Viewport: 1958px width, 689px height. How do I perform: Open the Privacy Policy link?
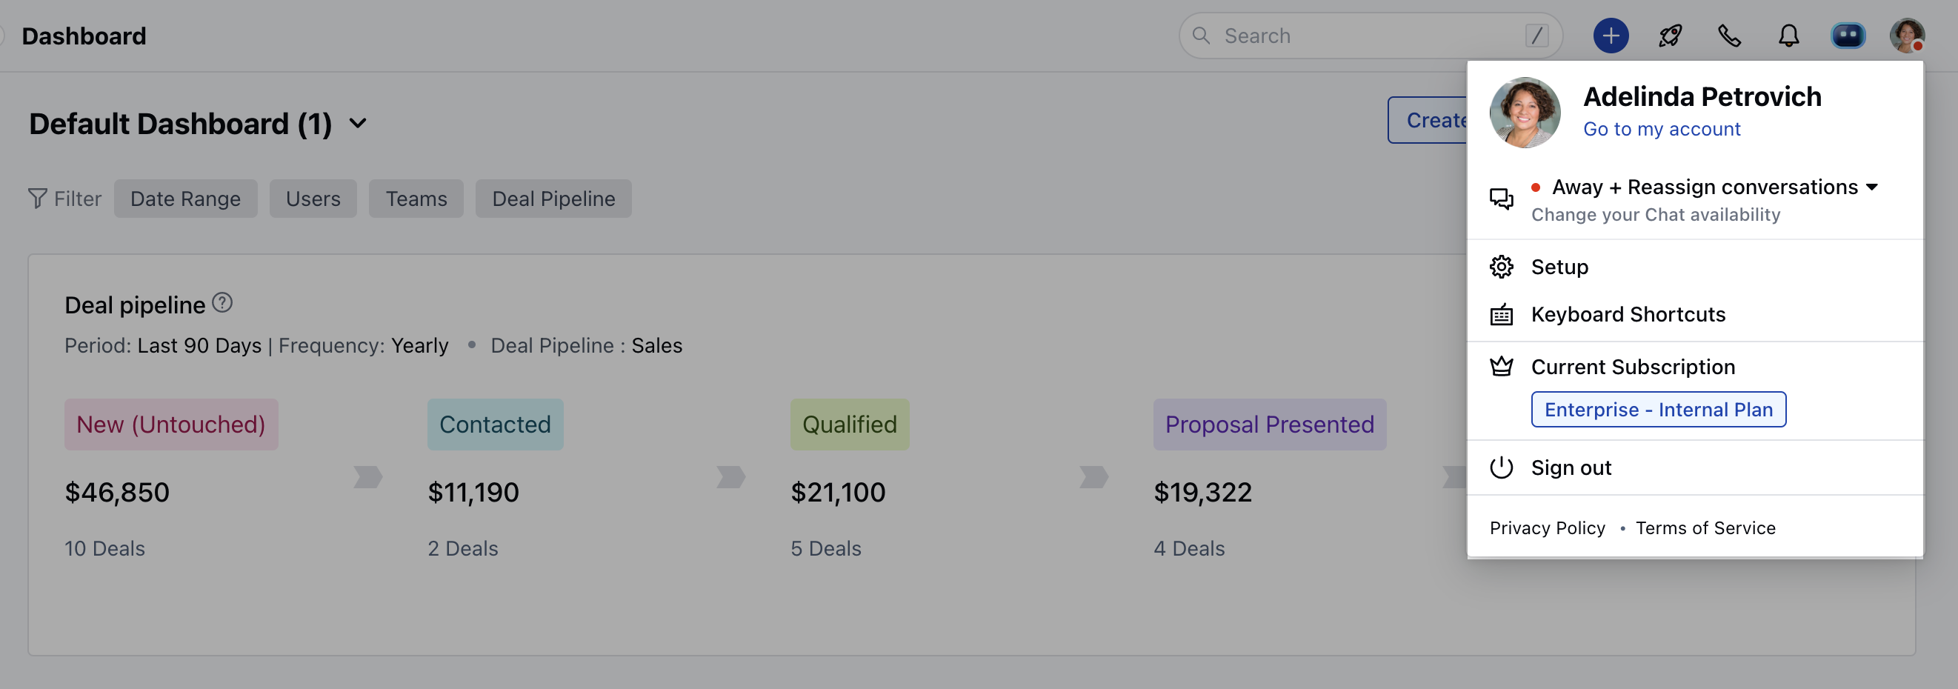(1547, 527)
